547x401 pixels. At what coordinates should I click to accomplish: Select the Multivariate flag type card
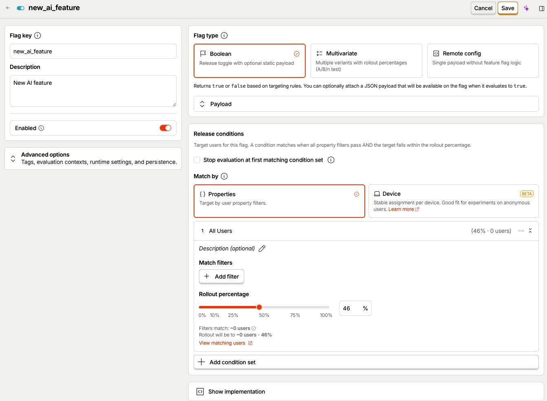click(x=366, y=61)
